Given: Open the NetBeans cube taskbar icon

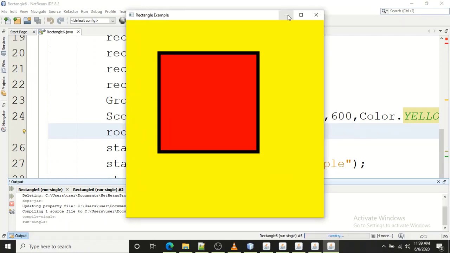Looking at the screenshot, I should pos(250,246).
